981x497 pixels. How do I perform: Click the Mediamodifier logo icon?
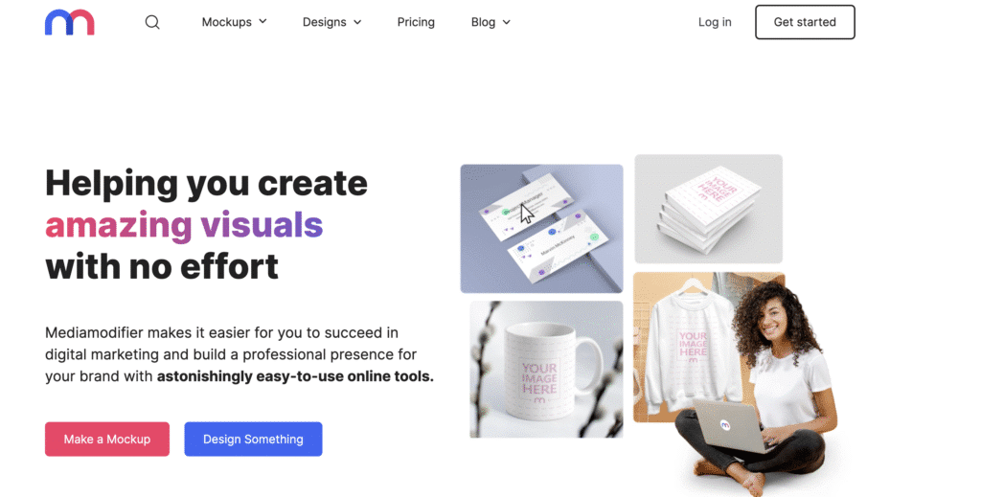69,22
